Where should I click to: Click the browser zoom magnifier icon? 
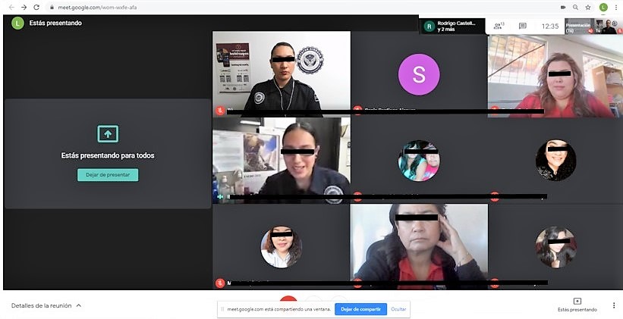point(575,7)
